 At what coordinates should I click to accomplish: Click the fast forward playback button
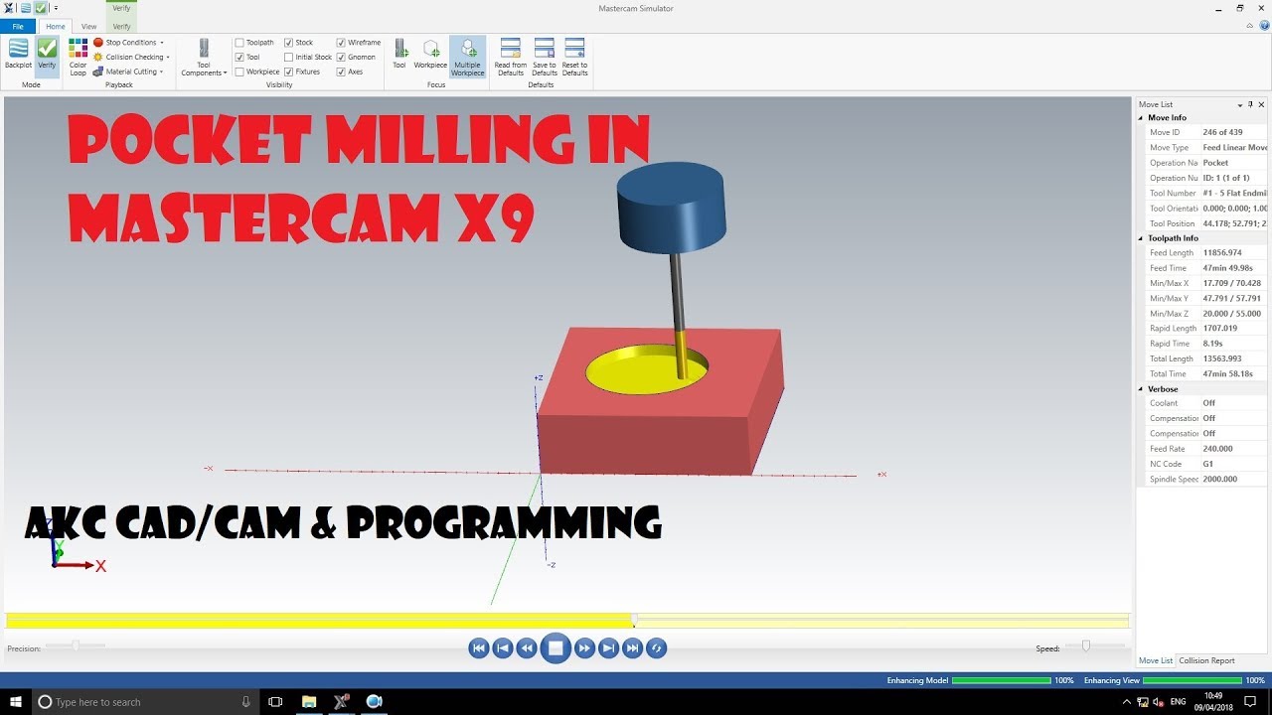pos(584,648)
